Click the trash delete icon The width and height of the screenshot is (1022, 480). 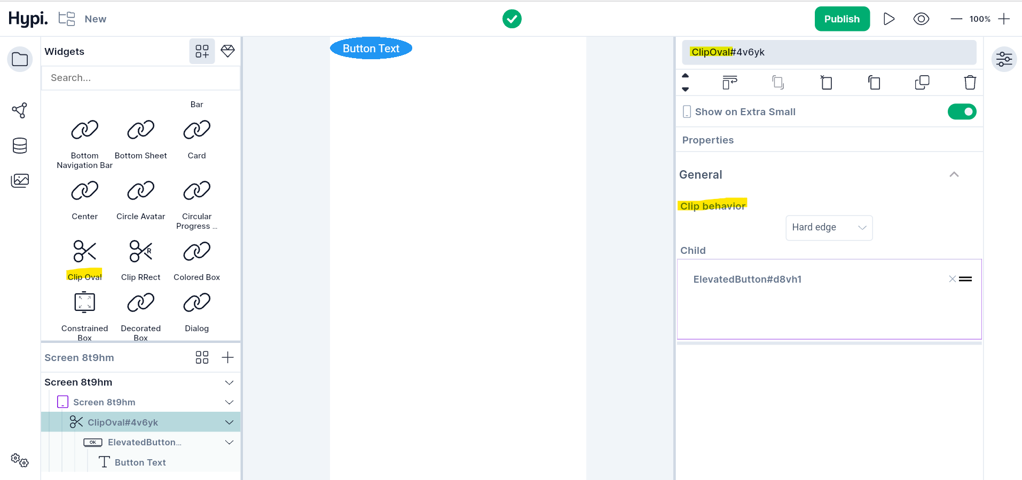970,83
